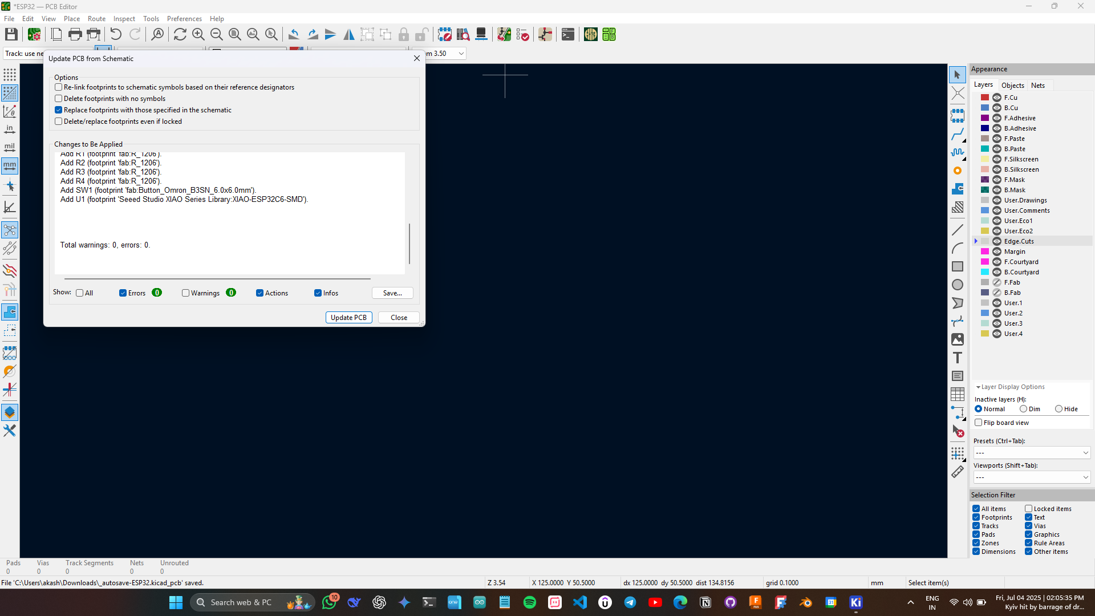Enable Delete/replace footprints even if locked
1095x616 pixels.
click(x=58, y=121)
